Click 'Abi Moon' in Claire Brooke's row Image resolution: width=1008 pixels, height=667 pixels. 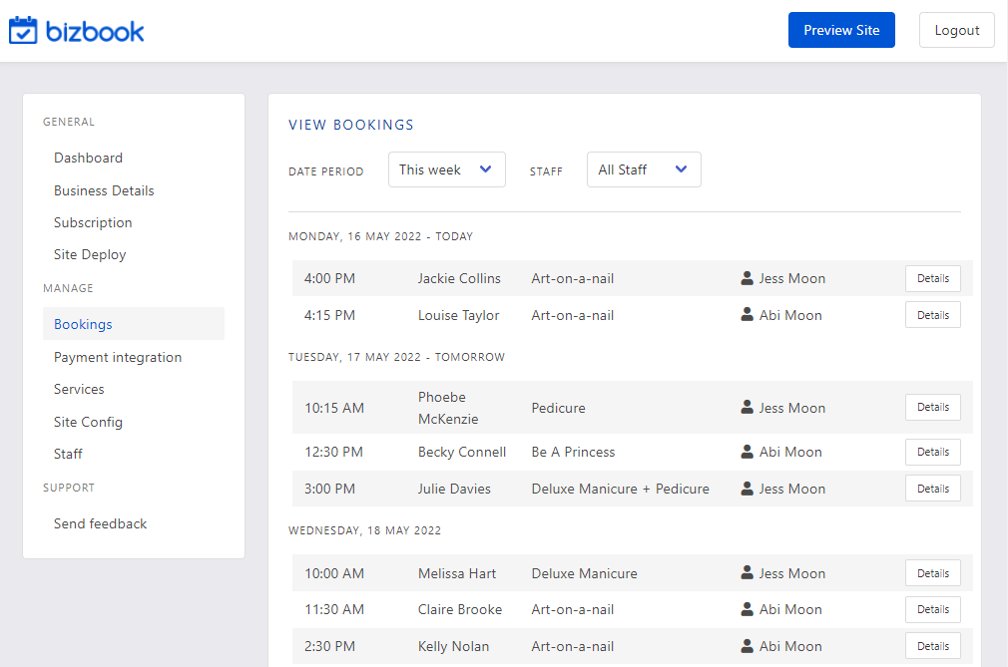(790, 609)
